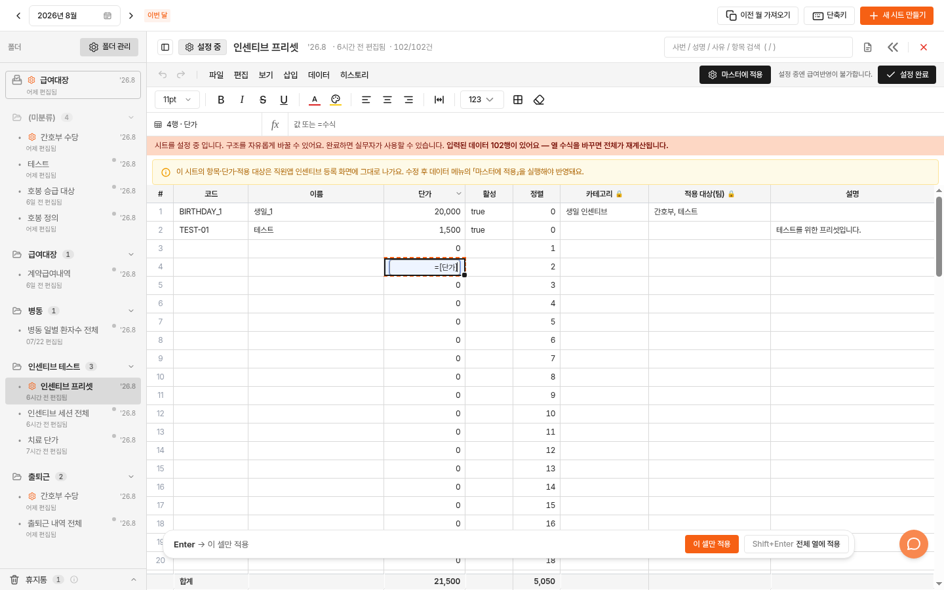This screenshot has height=590, width=944.
Task: Click the 마스터에 적용 button
Action: [735, 75]
